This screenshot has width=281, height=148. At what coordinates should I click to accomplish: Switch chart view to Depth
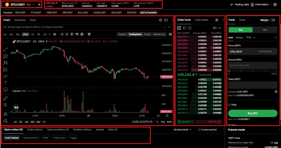147,34
